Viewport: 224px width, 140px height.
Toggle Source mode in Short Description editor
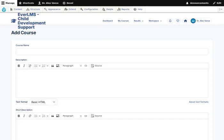96,116
